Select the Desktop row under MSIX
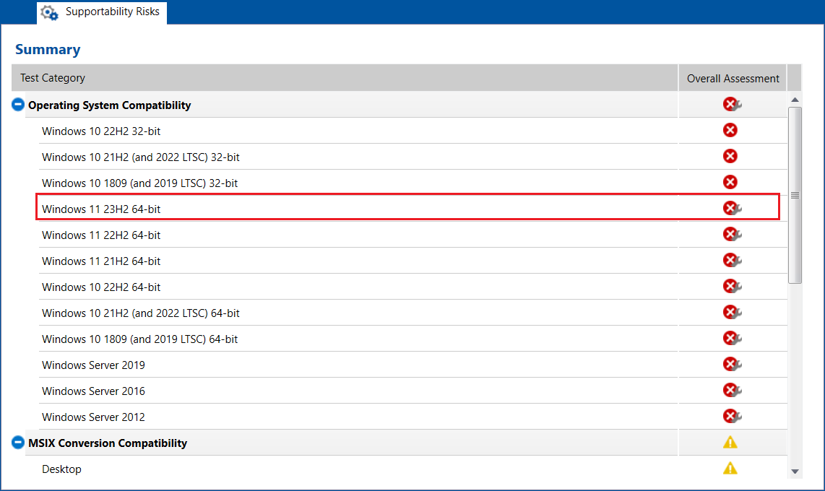This screenshot has width=825, height=491. coord(413,469)
